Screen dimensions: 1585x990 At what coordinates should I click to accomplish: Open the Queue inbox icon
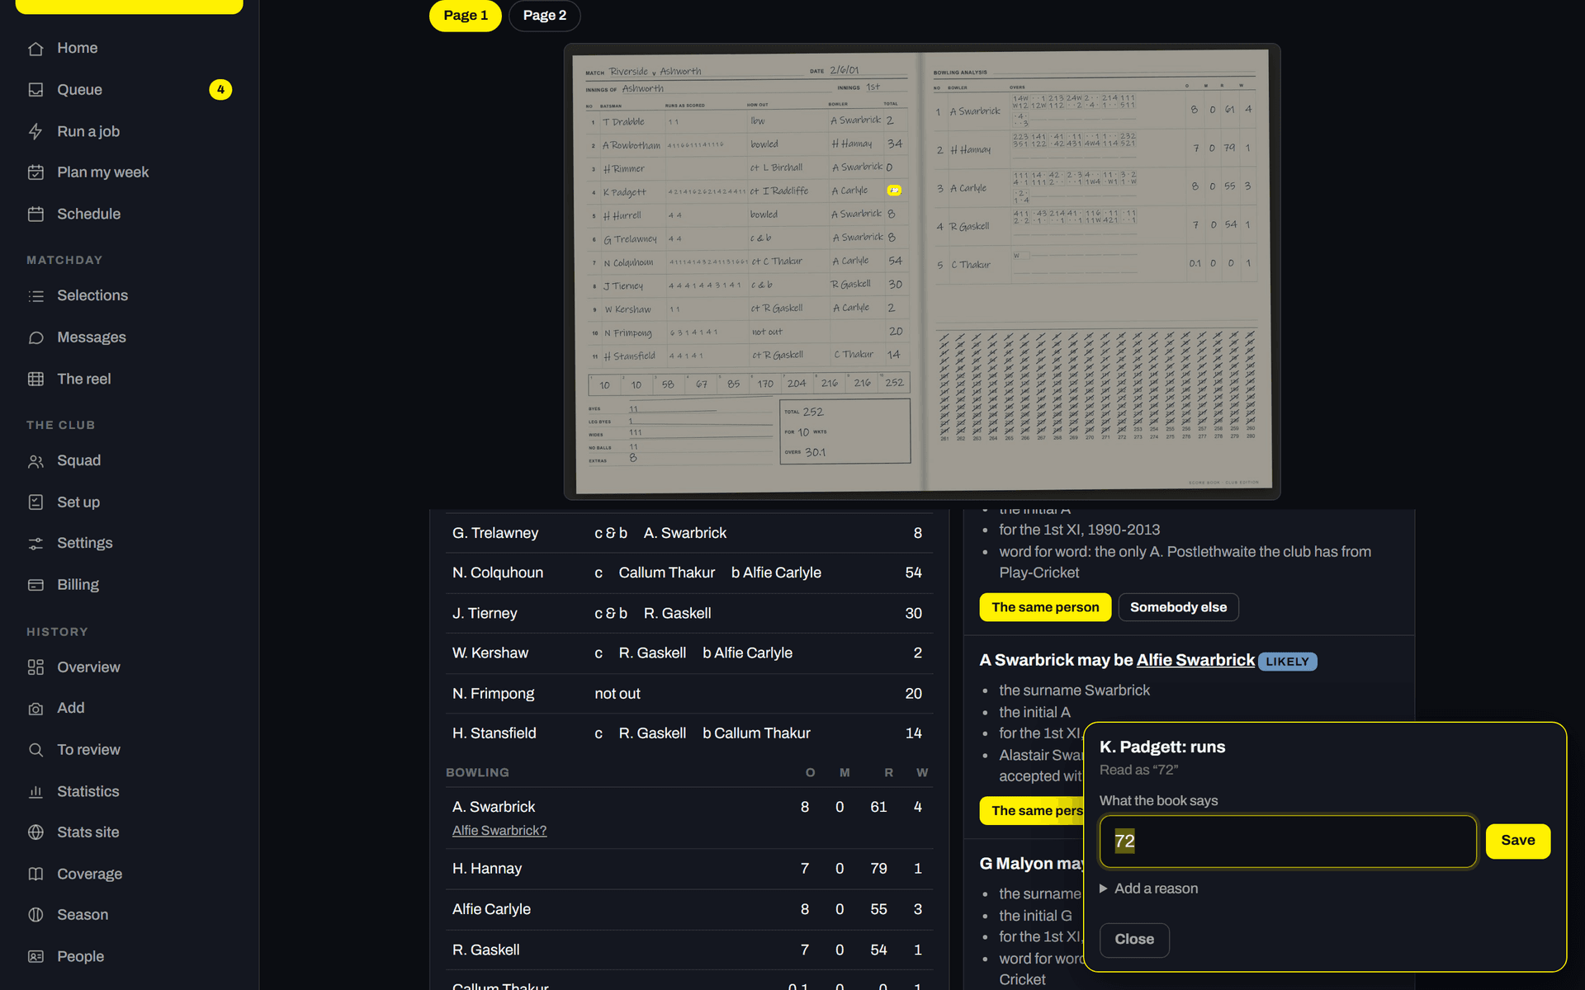[x=35, y=90]
